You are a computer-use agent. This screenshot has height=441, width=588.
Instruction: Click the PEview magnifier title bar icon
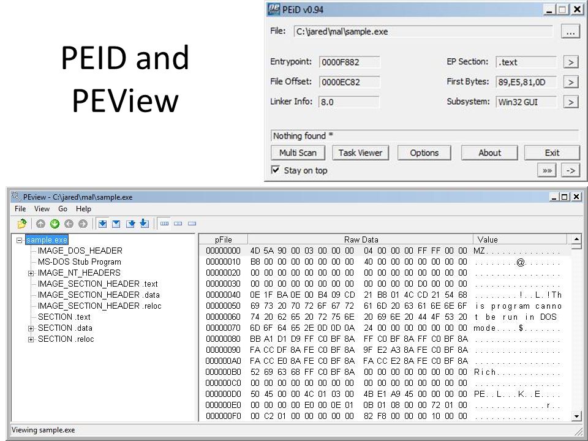pos(16,196)
